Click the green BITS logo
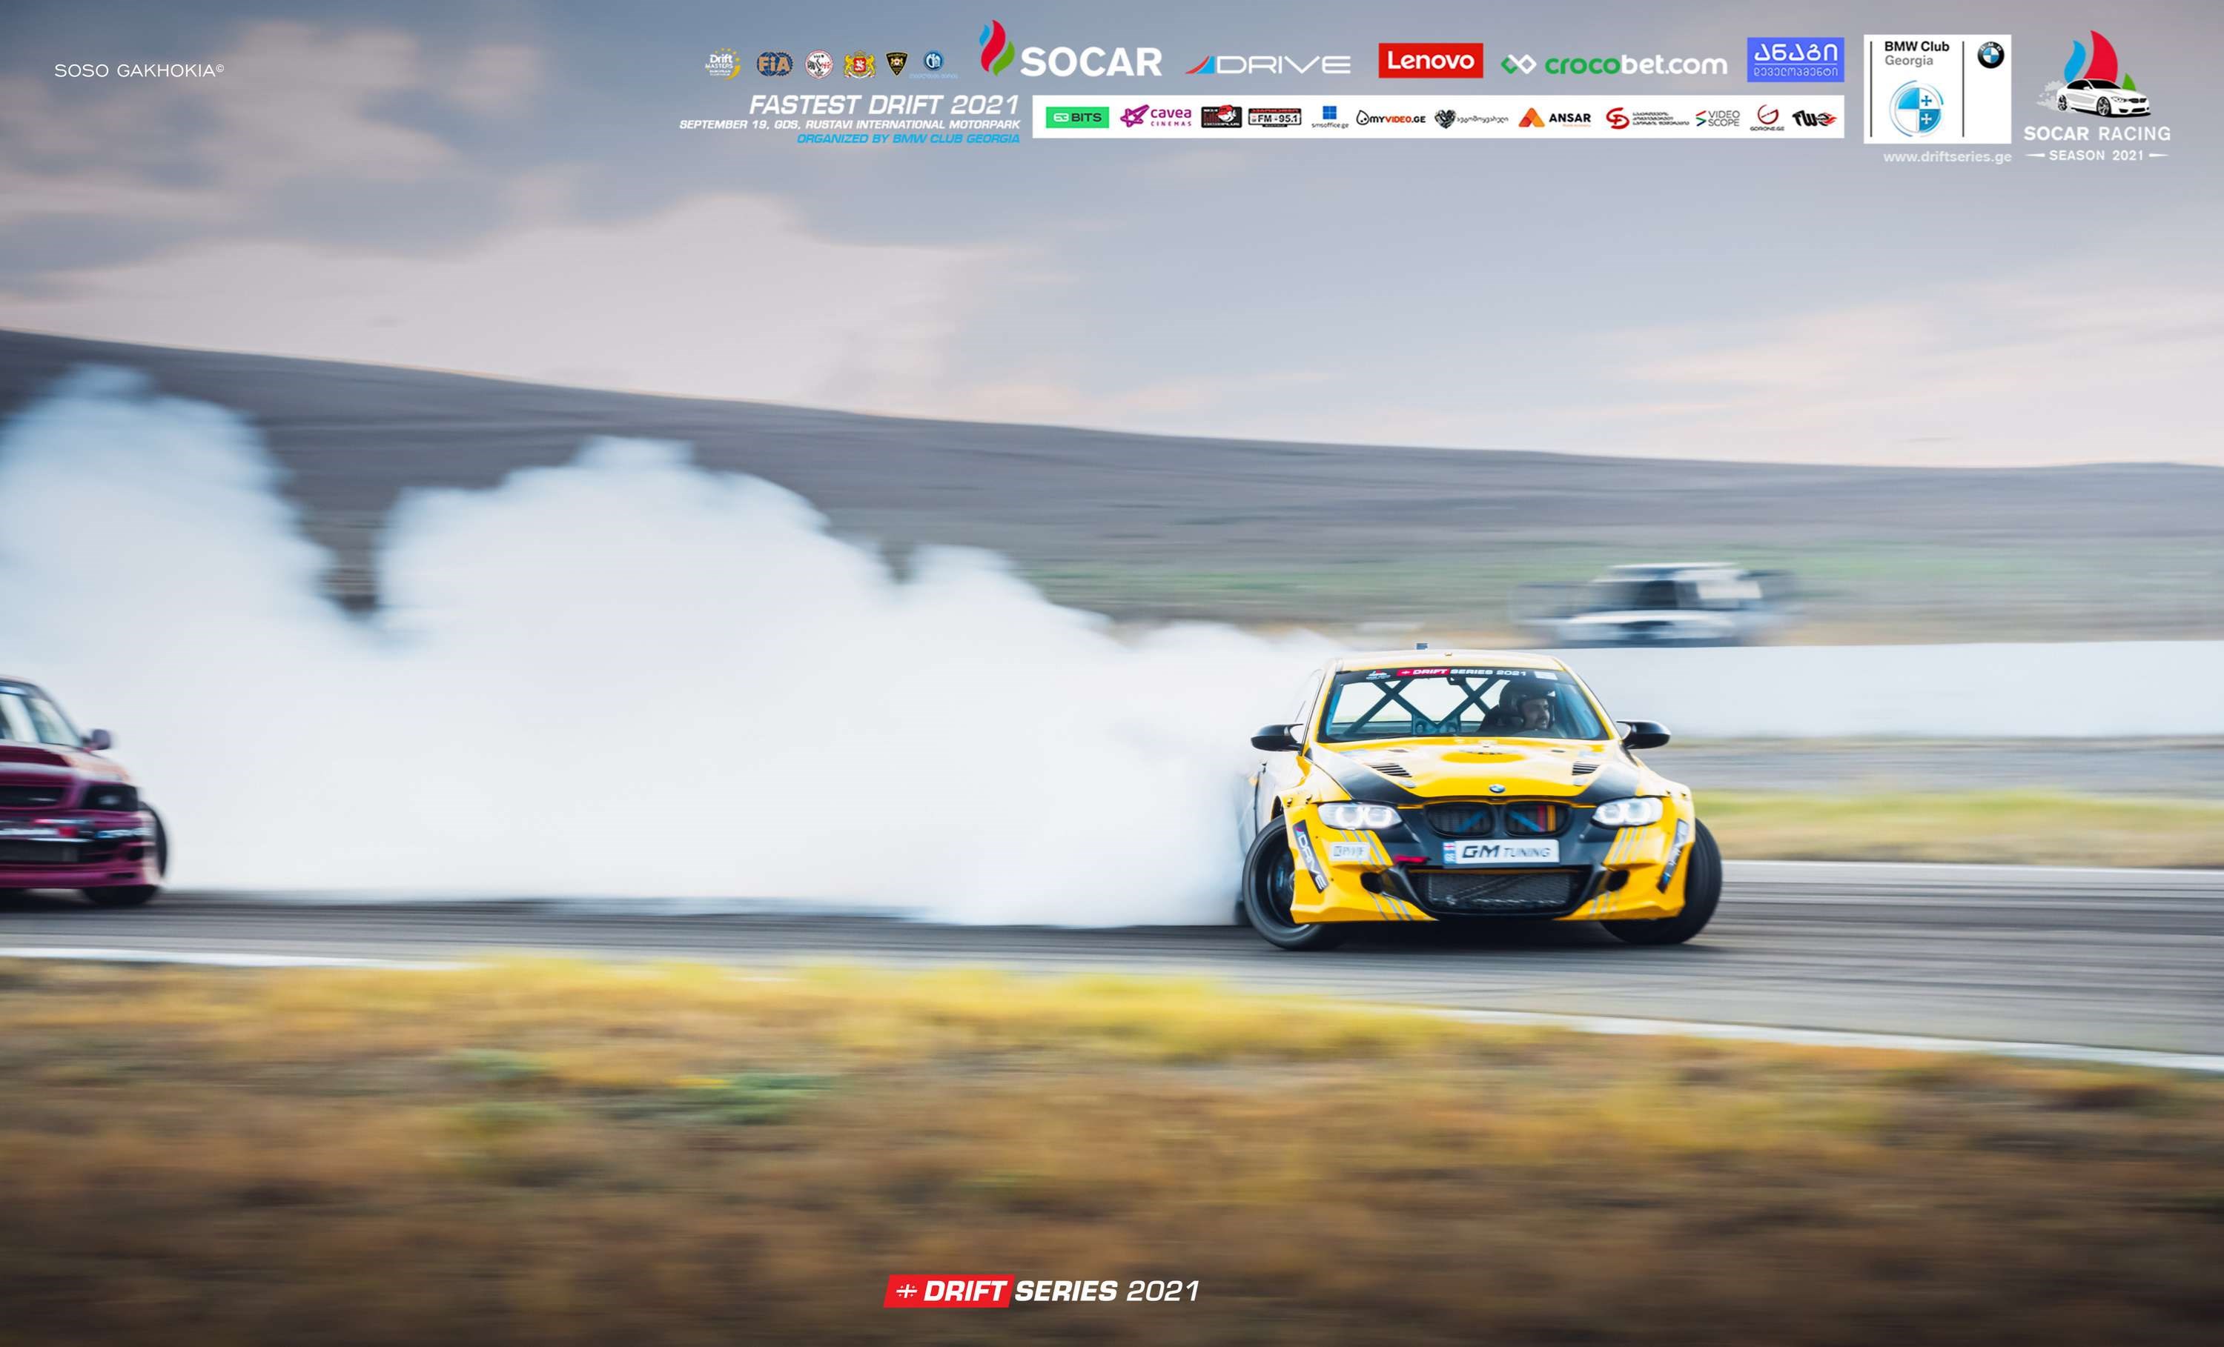The width and height of the screenshot is (2224, 1347). [x=1077, y=117]
